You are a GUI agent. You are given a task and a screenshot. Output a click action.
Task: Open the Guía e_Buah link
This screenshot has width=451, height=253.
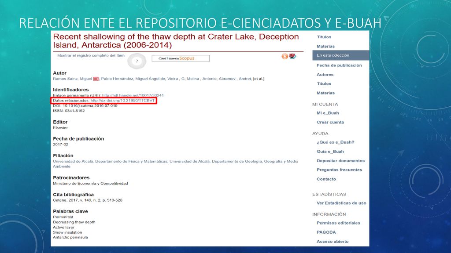coord(330,152)
